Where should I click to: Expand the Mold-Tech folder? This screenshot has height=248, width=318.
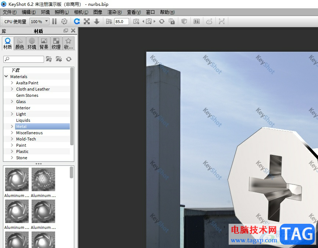pyautogui.click(x=12, y=139)
